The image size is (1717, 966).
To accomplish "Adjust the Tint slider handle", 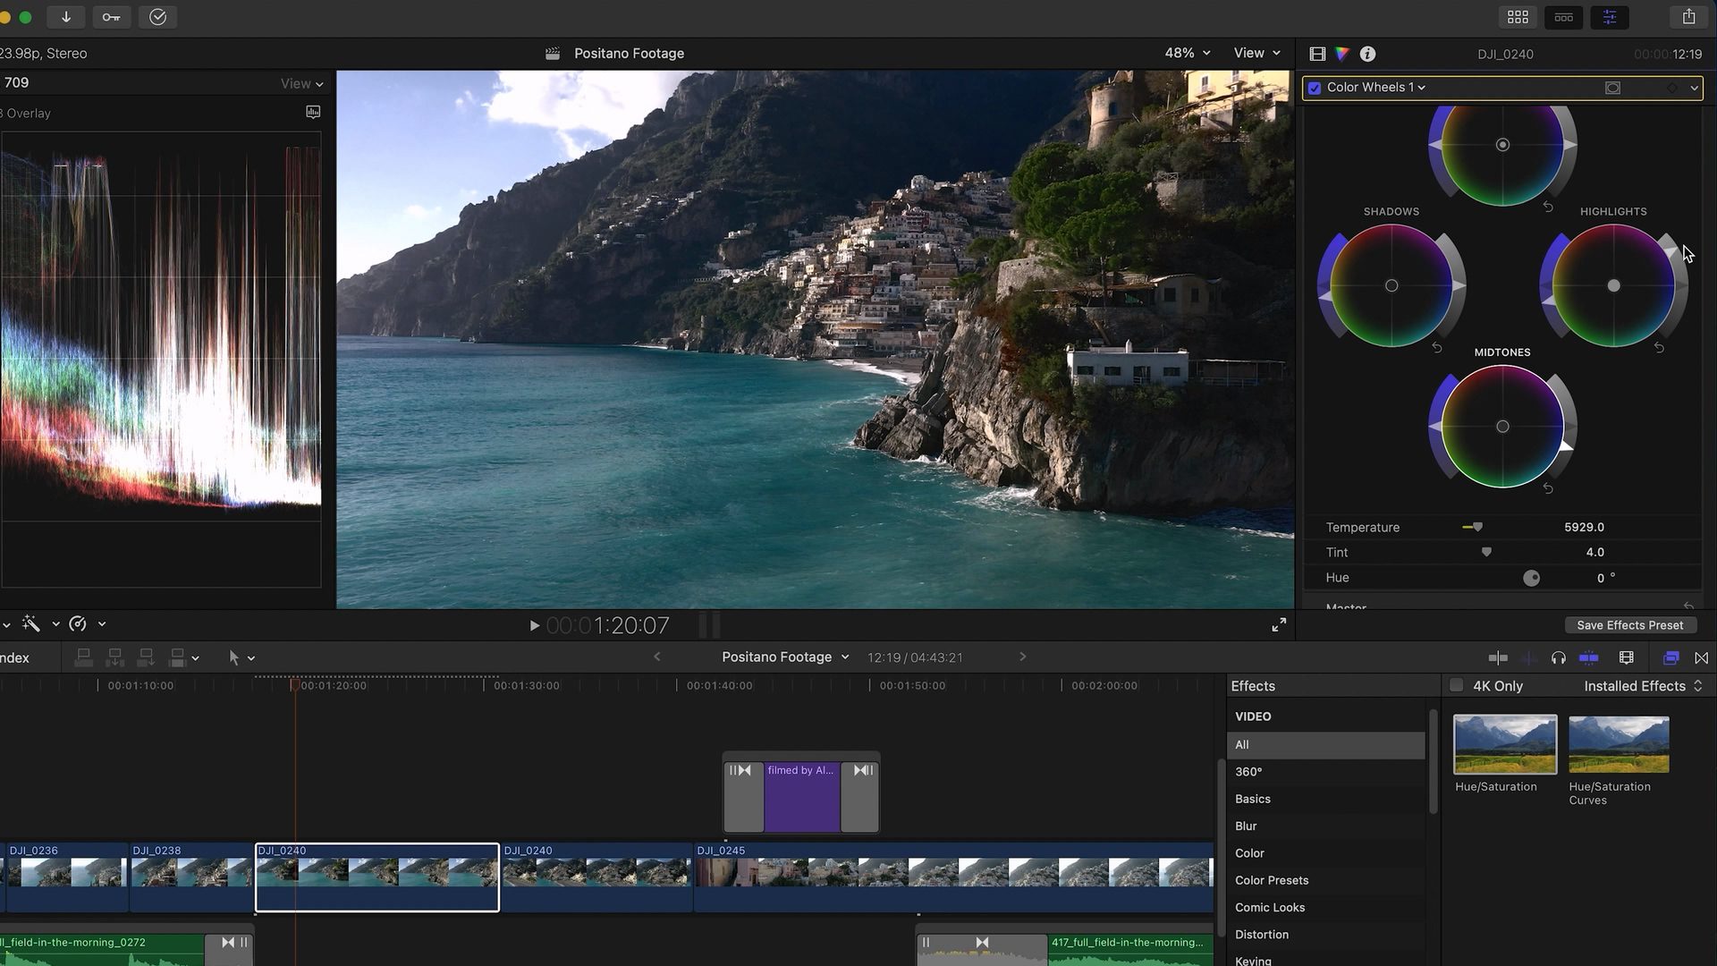I will pyautogui.click(x=1486, y=552).
